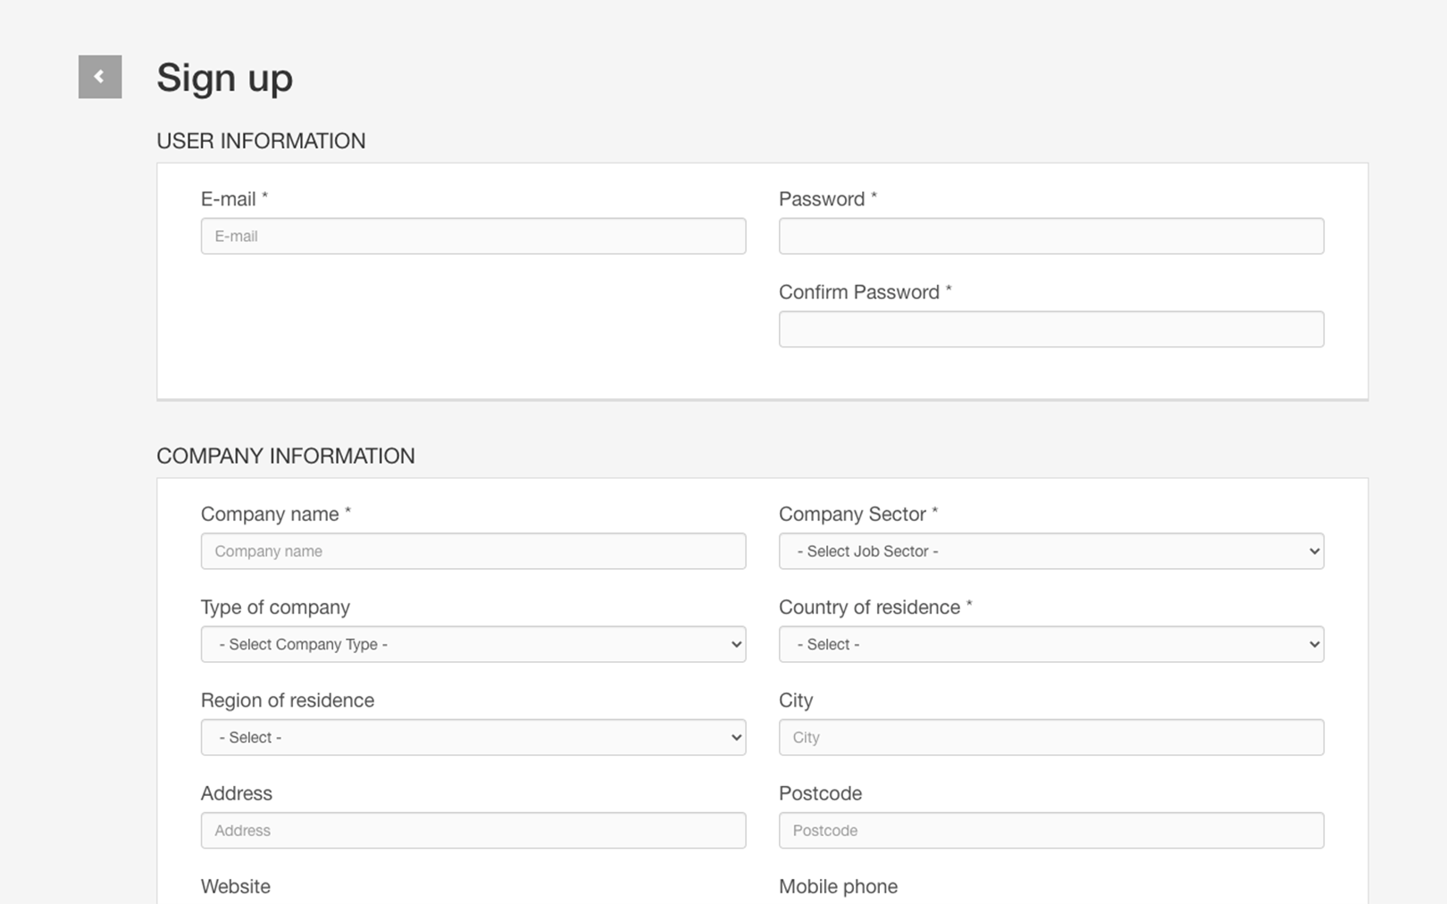Click the Address label text
This screenshot has height=904, width=1447.
pyautogui.click(x=237, y=793)
